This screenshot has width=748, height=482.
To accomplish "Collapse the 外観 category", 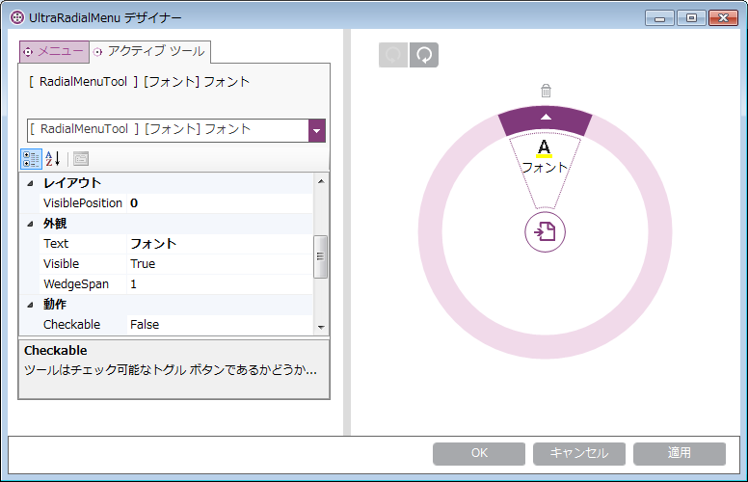I will (30, 224).
